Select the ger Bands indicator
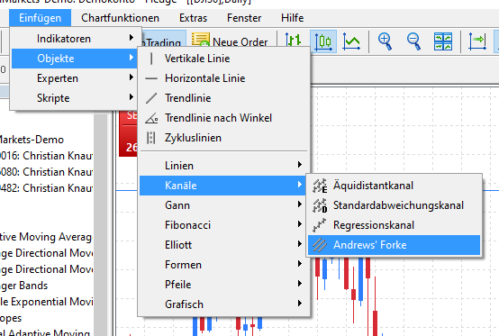The width and height of the screenshot is (499, 336). click(x=23, y=286)
